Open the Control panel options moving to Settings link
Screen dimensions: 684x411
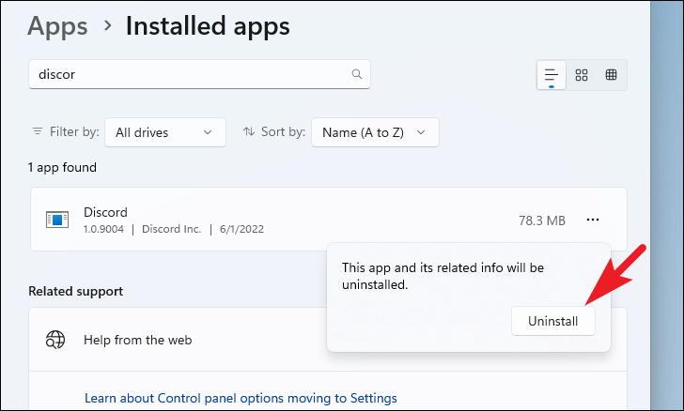(x=241, y=398)
